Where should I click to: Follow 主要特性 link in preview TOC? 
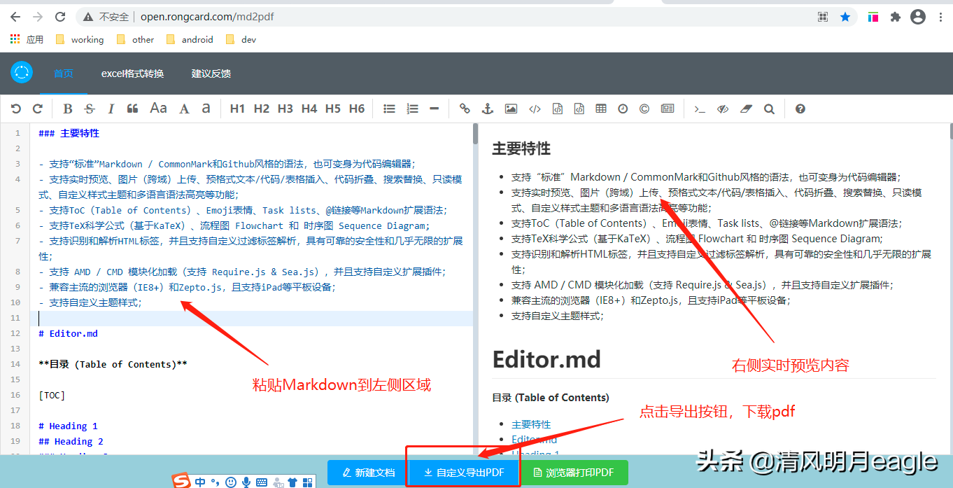(x=531, y=424)
